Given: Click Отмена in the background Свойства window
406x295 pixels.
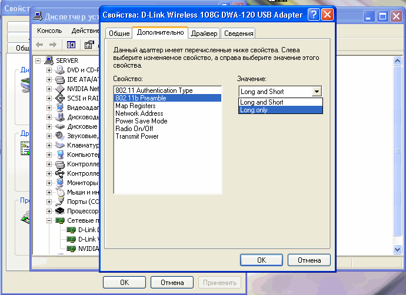Looking at the screenshot, I should click(x=172, y=282).
